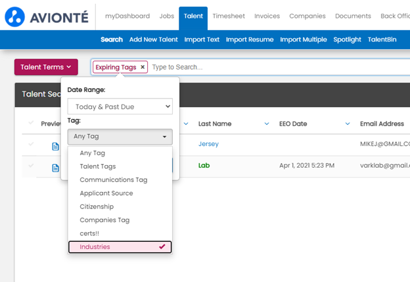
Task: Open the Companies tab
Action: click(x=307, y=16)
